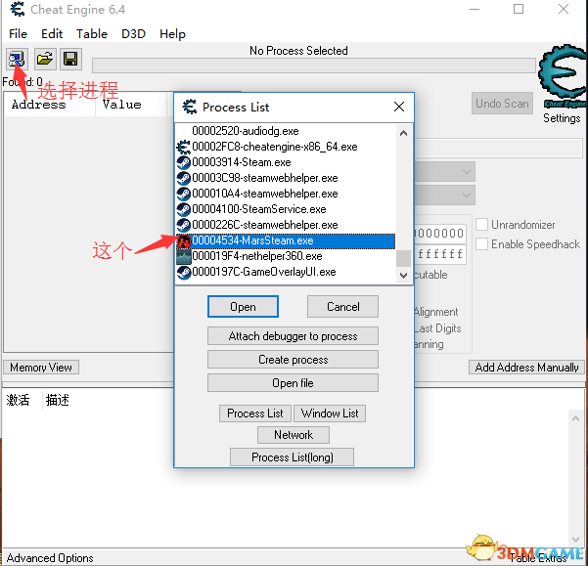Click the GameOverlayUI.exe Steam icon
The height and width of the screenshot is (566, 588).
(183, 273)
